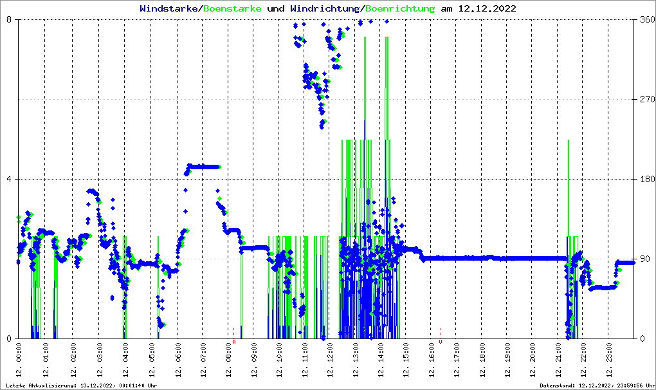656x390 pixels.
Task: Click the 'Boenrichtung' green title word
Action: pos(401,8)
